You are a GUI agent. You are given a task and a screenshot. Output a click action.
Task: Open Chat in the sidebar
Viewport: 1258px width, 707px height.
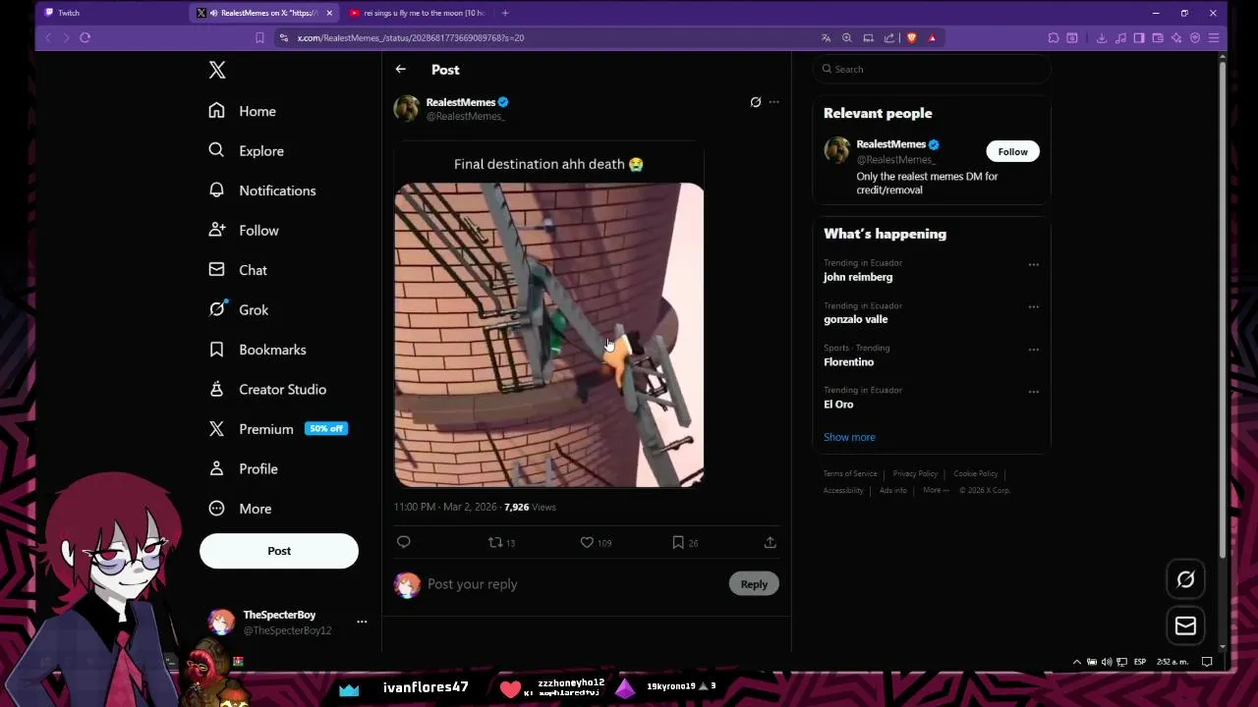click(x=238, y=270)
